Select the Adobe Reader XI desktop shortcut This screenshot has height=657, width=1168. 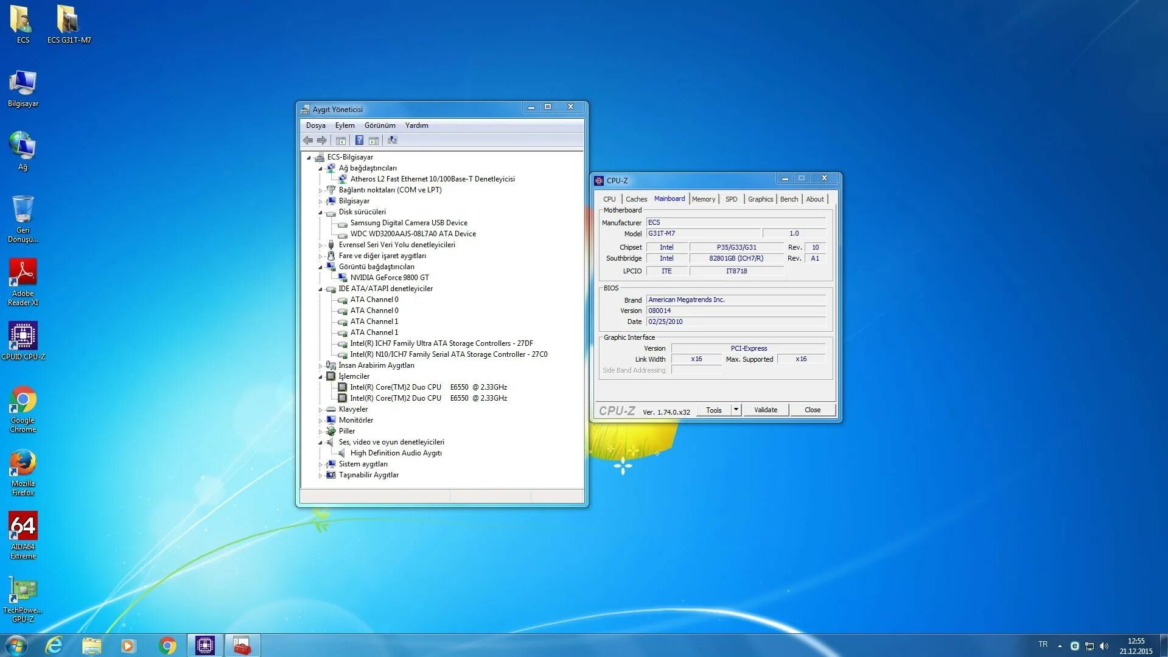click(23, 283)
